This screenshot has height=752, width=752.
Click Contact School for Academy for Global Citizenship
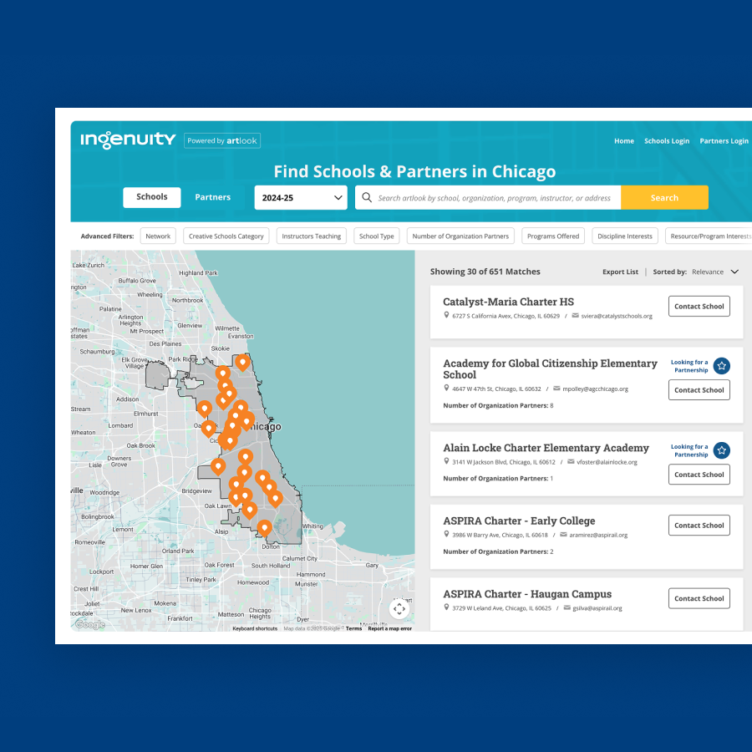699,390
